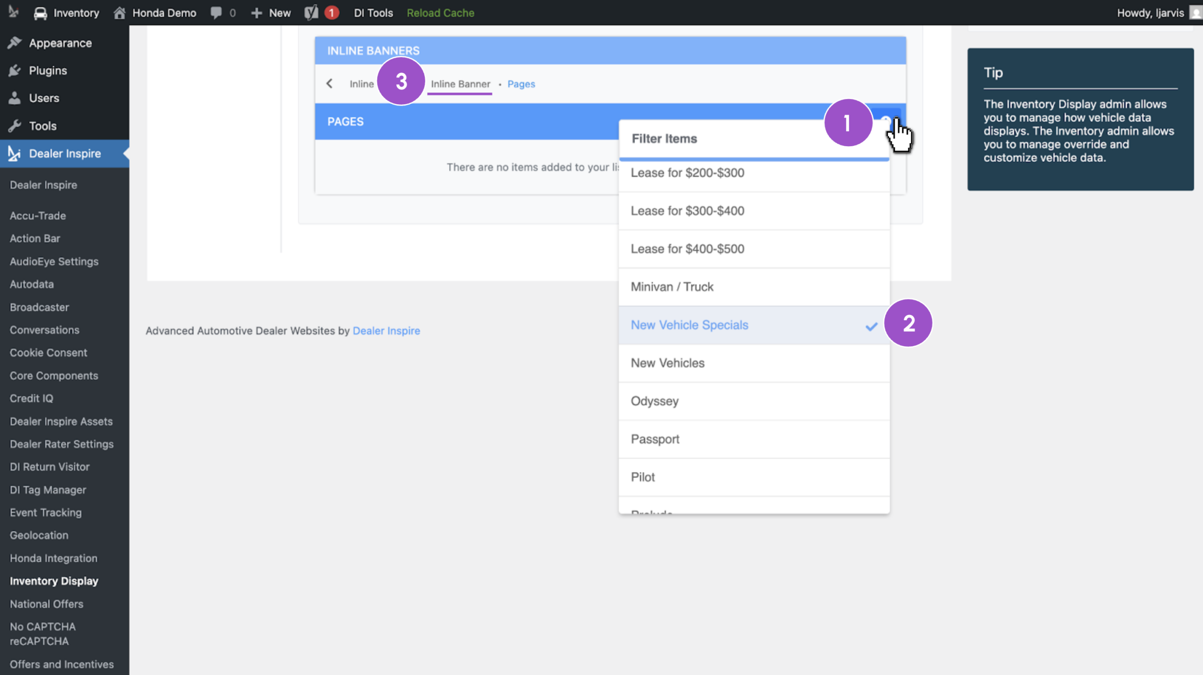The image size is (1203, 675).
Task: Open No CAPTCHA reCAPTCHA settings
Action: click(43, 634)
